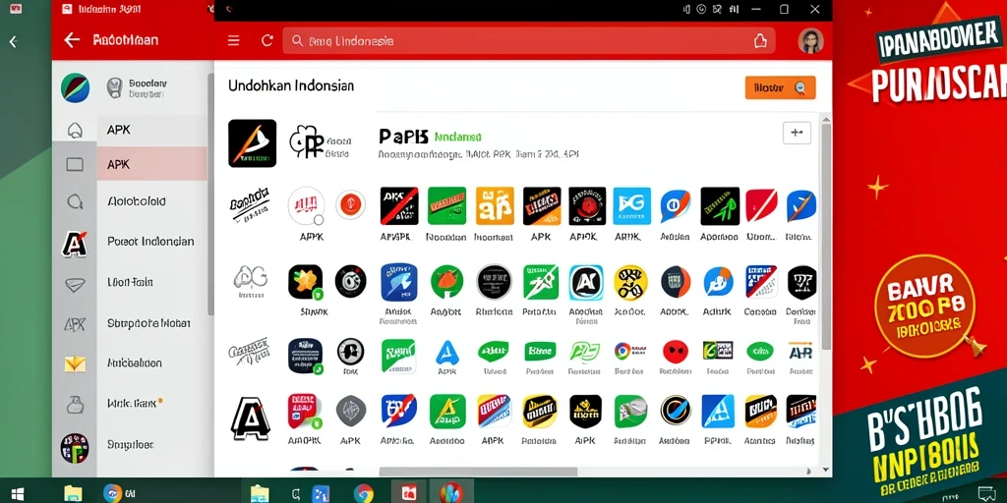Image resolution: width=1007 pixels, height=503 pixels.
Task: Open the teal-bordered black "A" app icon
Action: [586, 282]
